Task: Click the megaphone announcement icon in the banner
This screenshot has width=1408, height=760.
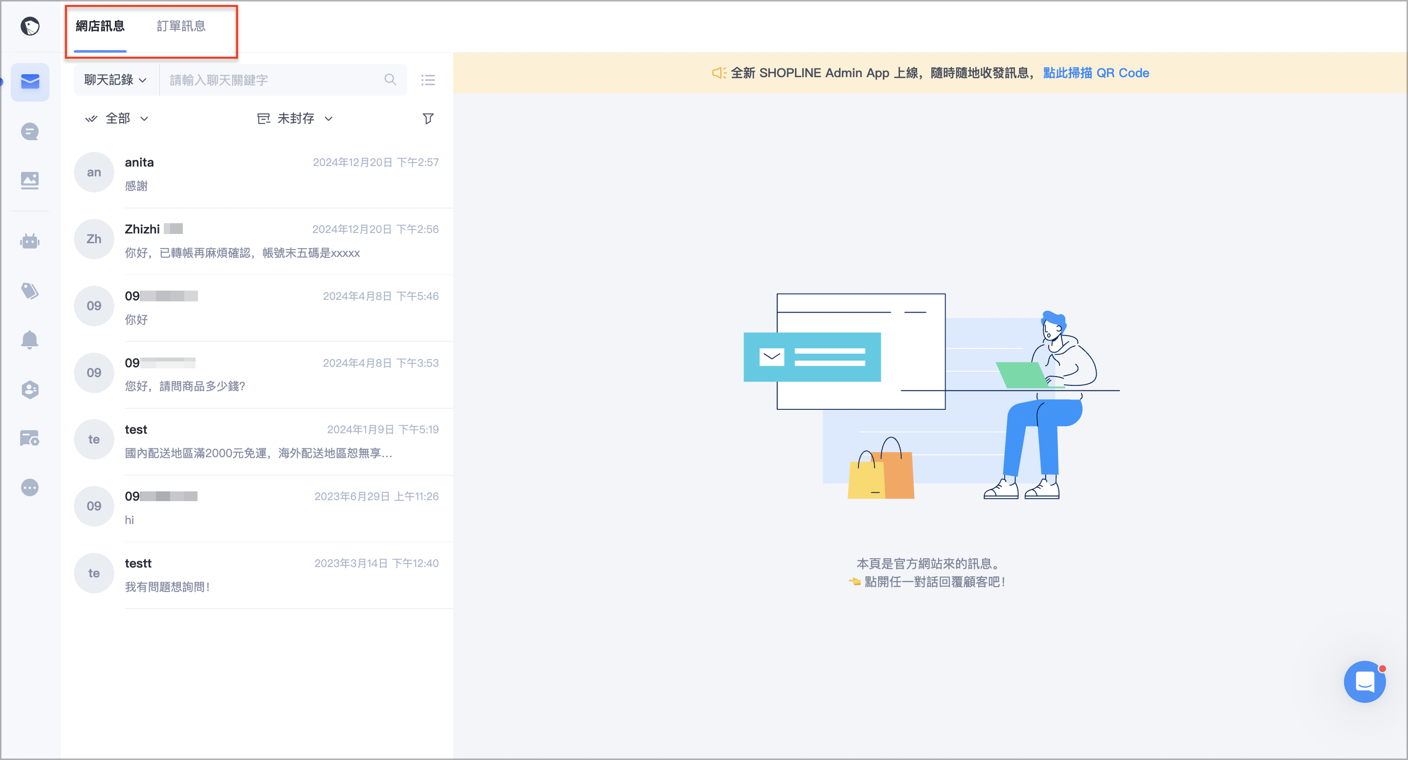Action: click(x=718, y=73)
